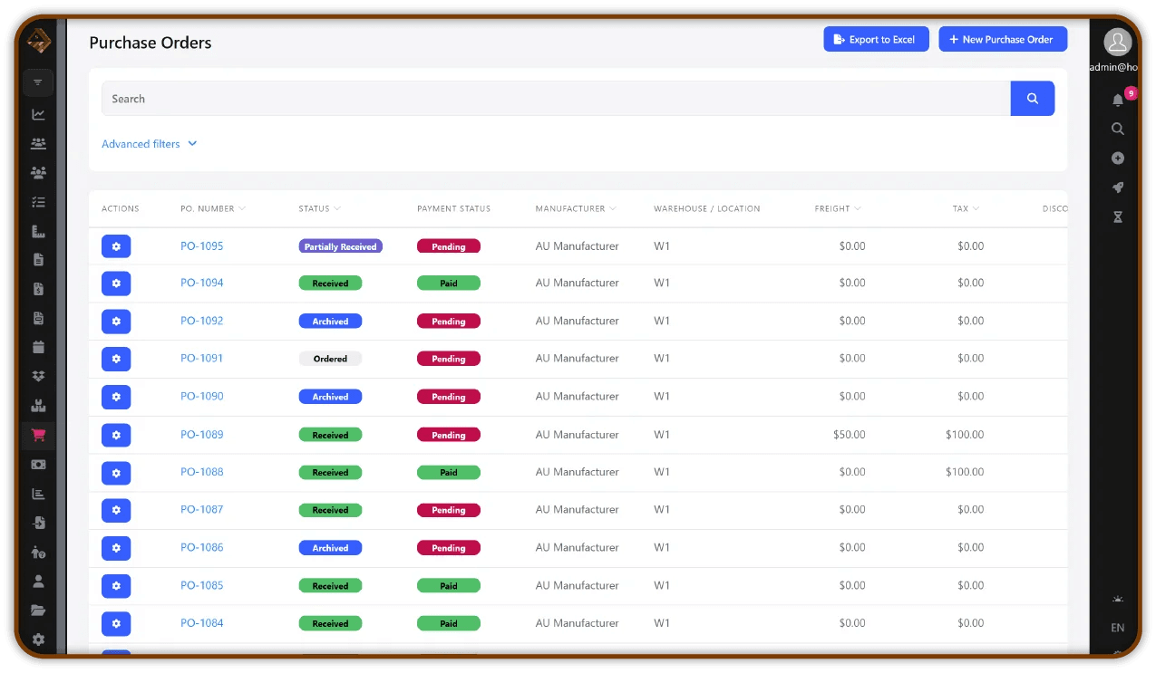Open the pink shopping cart sidebar icon
Viewport: 1156px width, 673px height.
38,435
